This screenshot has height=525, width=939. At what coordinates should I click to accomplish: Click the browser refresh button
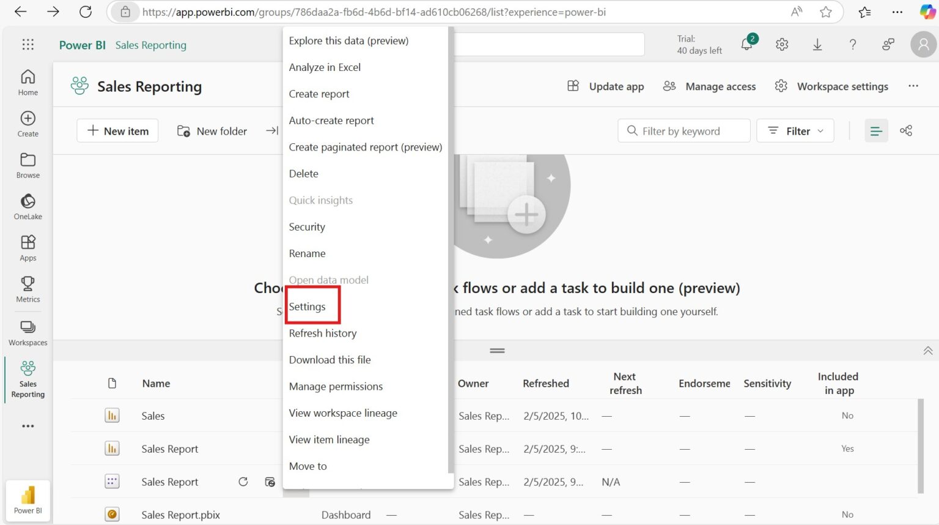86,12
